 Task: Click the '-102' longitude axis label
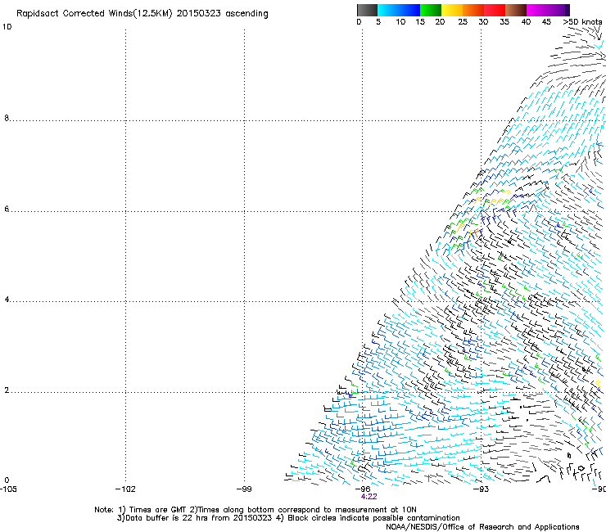[125, 489]
